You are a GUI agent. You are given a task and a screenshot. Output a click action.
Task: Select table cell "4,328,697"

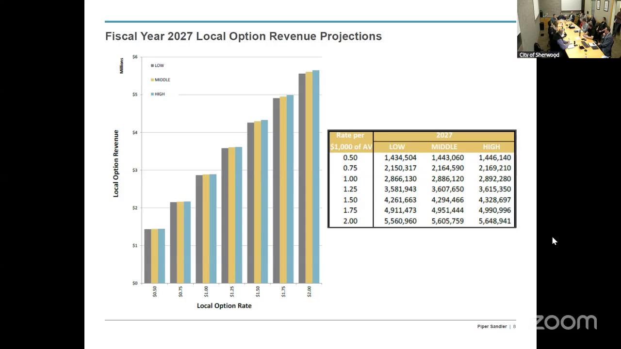pyautogui.click(x=494, y=200)
